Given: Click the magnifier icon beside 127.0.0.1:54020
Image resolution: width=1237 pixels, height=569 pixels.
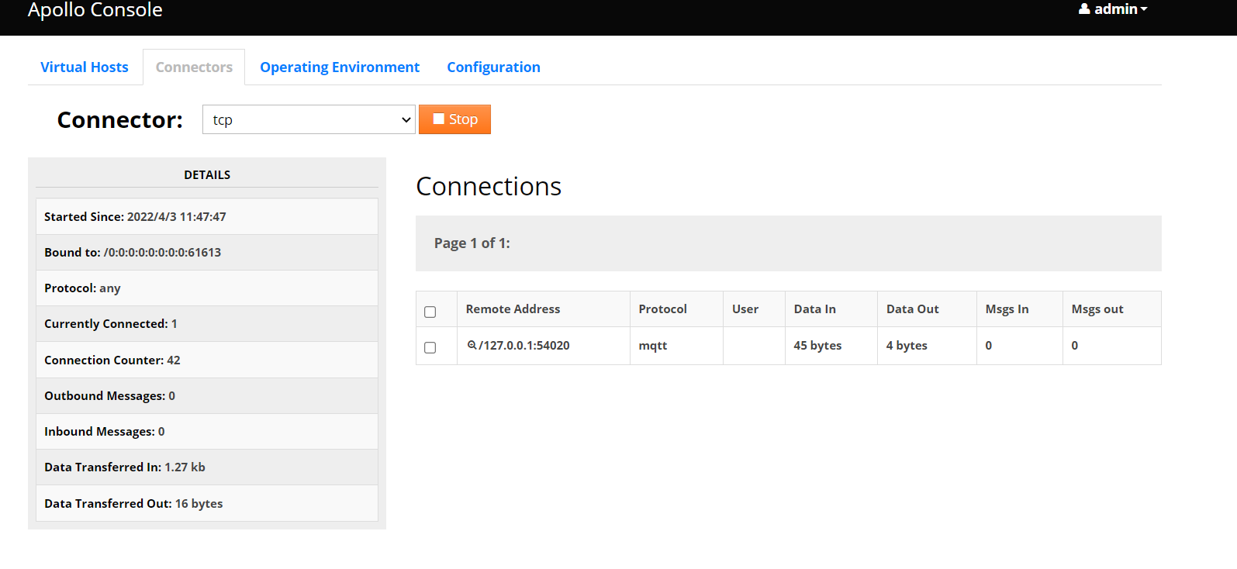Looking at the screenshot, I should coord(472,345).
